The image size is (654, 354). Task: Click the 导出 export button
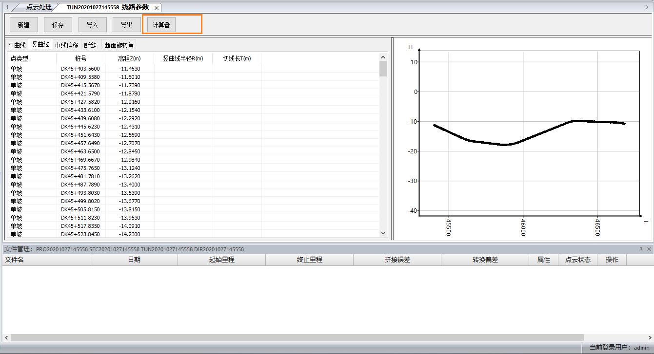[126, 25]
